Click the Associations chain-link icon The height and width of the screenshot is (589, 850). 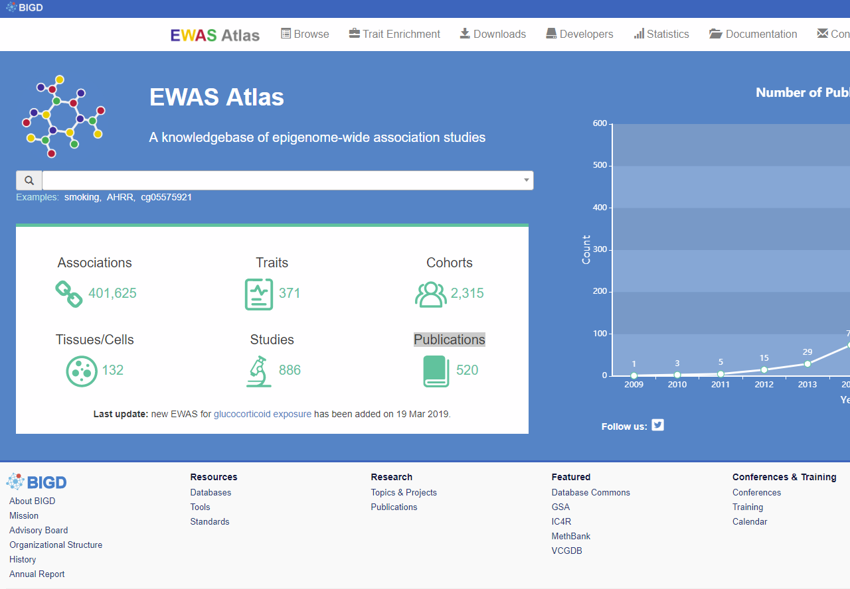68,294
